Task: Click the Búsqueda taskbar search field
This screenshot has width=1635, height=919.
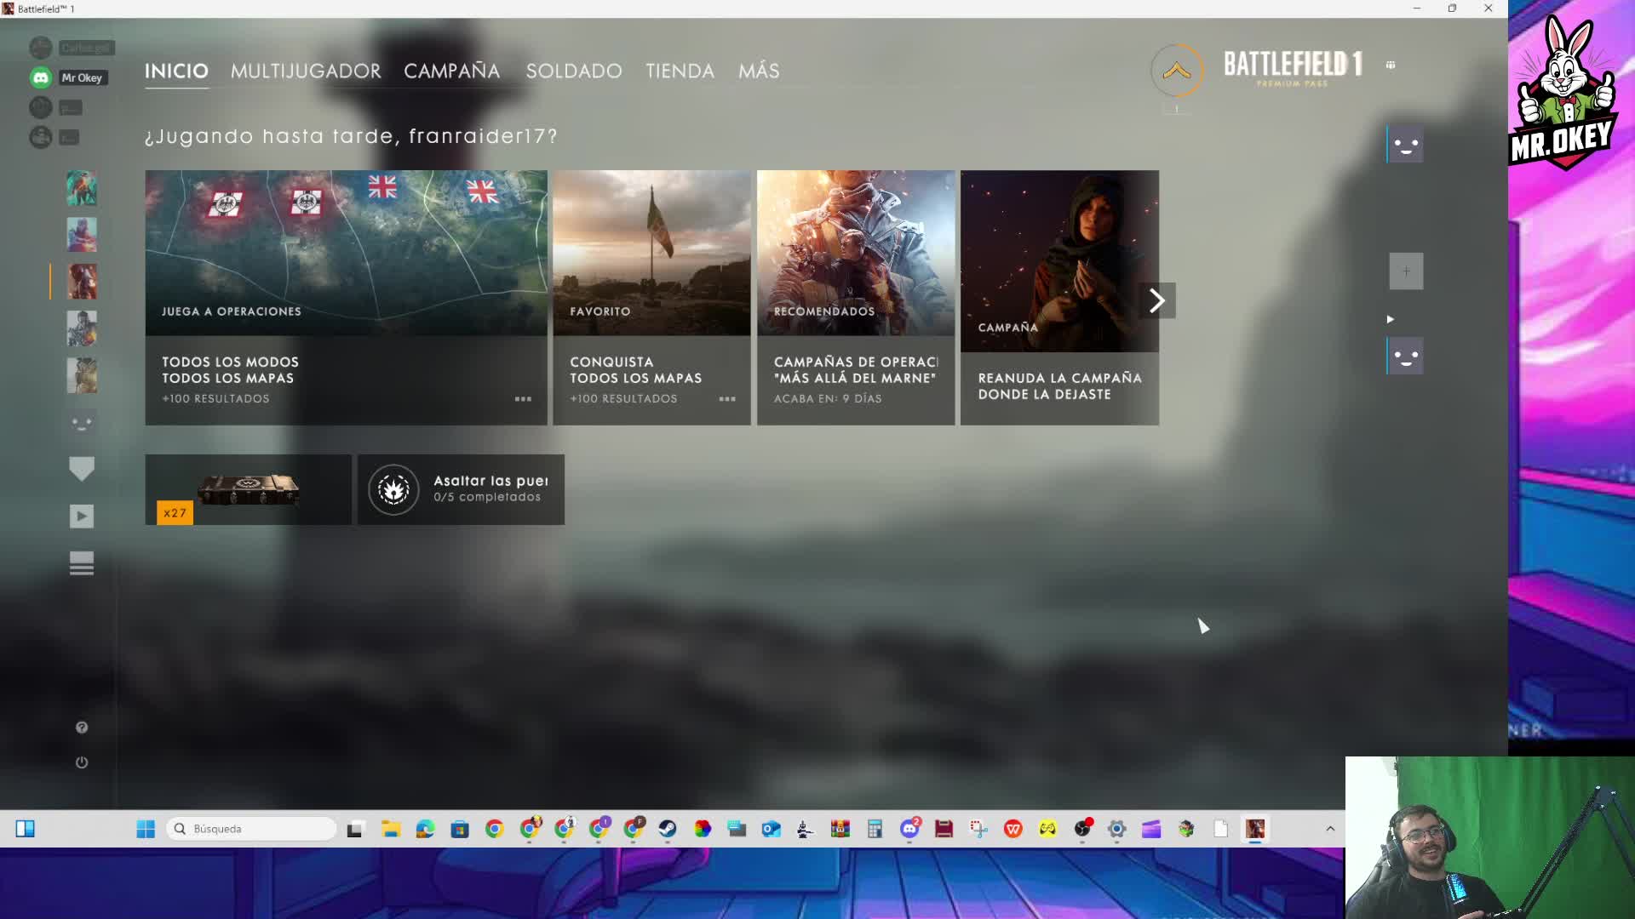Action: pos(251,829)
